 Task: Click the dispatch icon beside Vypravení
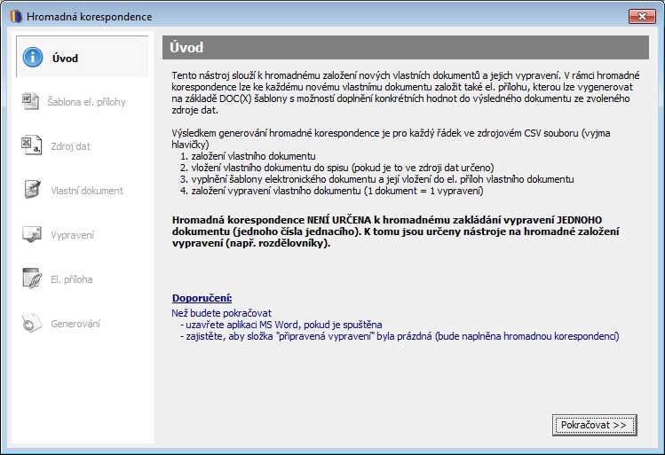click(32, 234)
